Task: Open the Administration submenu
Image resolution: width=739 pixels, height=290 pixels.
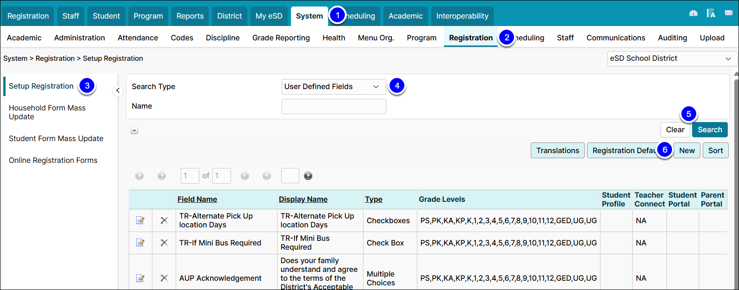Action: point(79,38)
